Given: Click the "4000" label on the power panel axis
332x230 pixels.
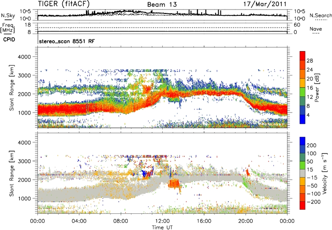Looking at the screenshot, I should (24, 57).
